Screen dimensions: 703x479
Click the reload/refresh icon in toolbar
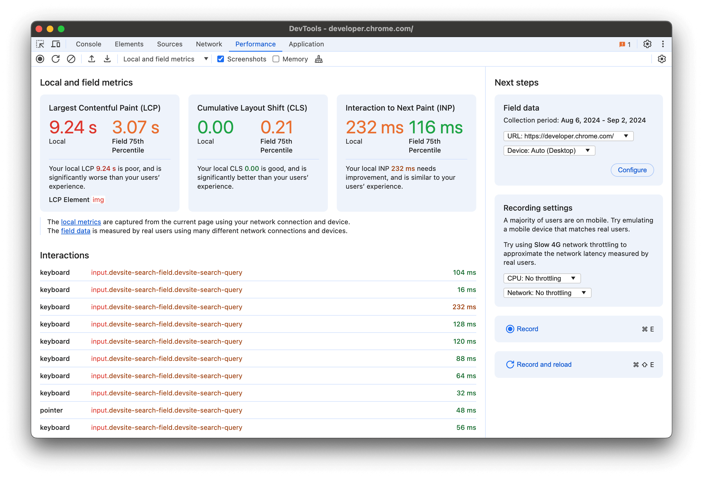click(55, 59)
